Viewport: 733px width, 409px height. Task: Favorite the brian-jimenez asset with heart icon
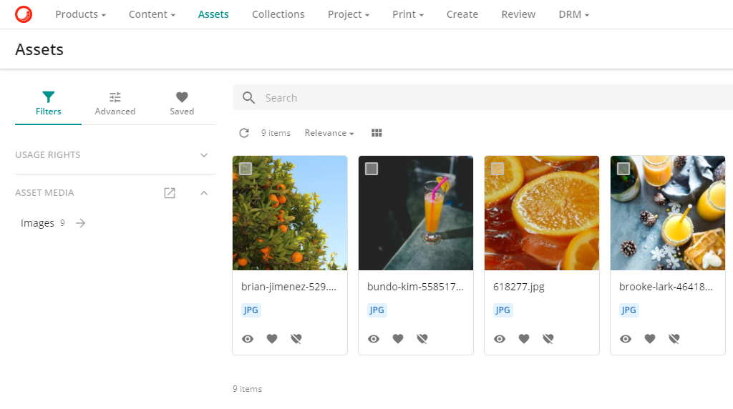(272, 339)
